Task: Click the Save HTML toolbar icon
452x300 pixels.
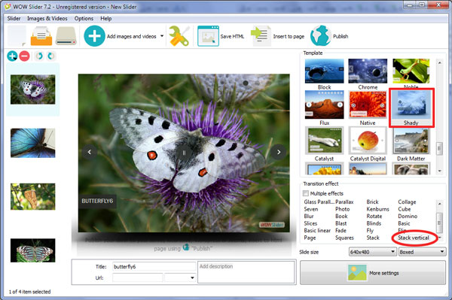Action: click(208, 36)
